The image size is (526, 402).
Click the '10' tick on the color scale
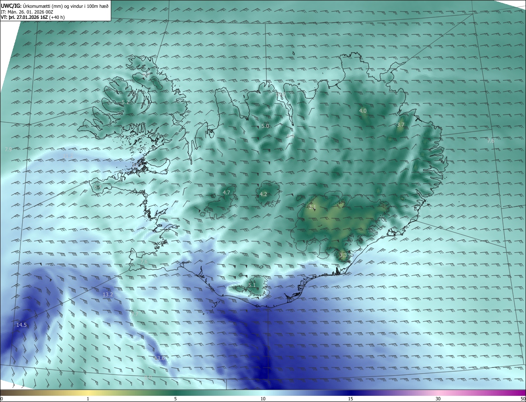(x=263, y=399)
